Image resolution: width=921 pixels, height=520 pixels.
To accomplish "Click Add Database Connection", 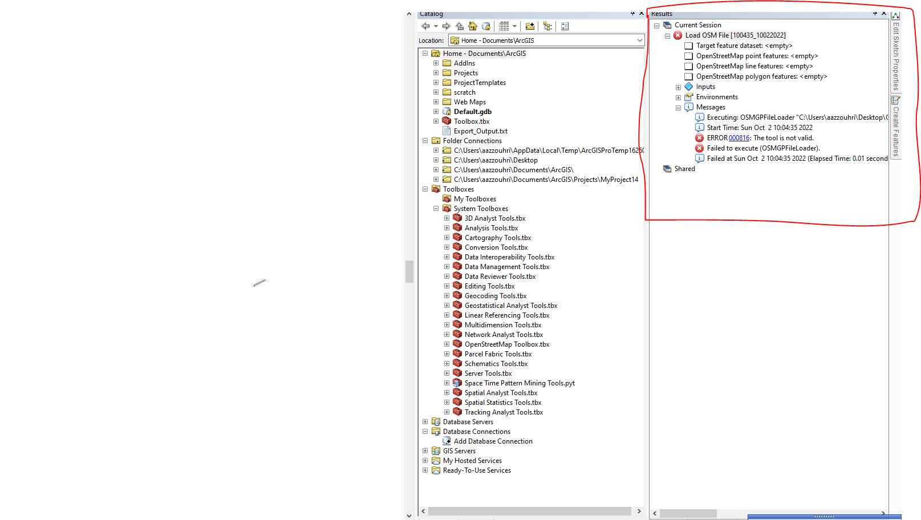I will point(493,441).
